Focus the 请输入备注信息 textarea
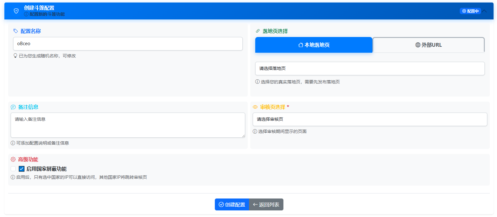The image size is (497, 217). 128,125
